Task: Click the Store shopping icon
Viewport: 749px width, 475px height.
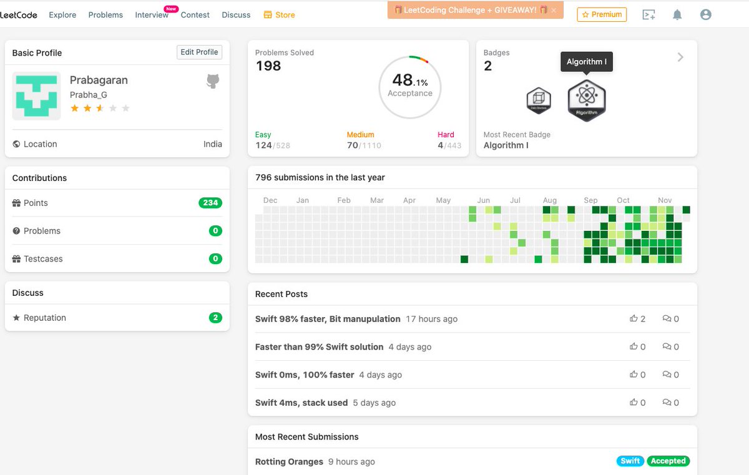Action: pos(268,14)
